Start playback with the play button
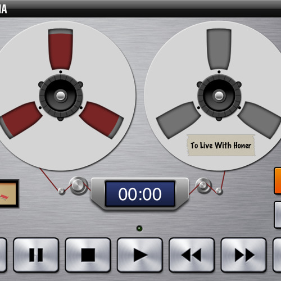This screenshot has height=281, width=281. click(x=140, y=255)
